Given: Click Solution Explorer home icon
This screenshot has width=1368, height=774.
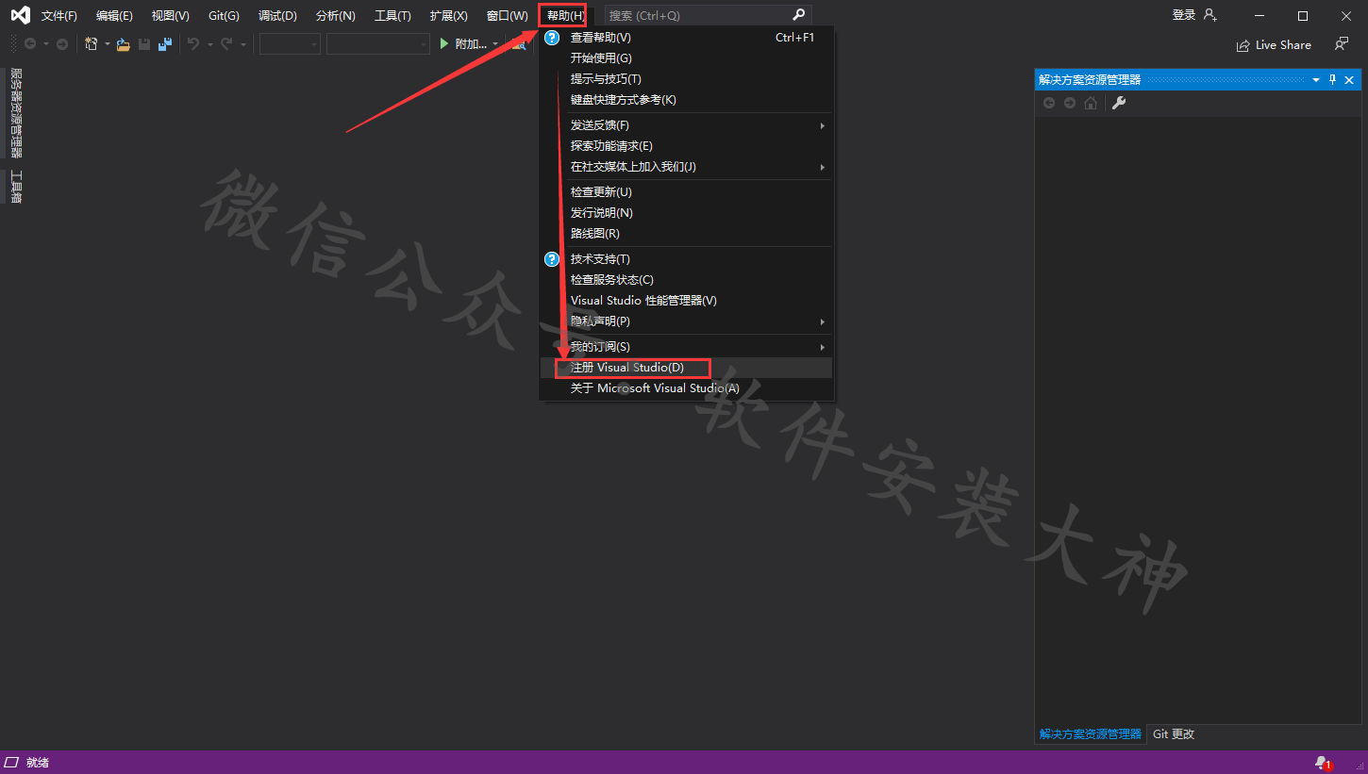Looking at the screenshot, I should click(x=1091, y=103).
